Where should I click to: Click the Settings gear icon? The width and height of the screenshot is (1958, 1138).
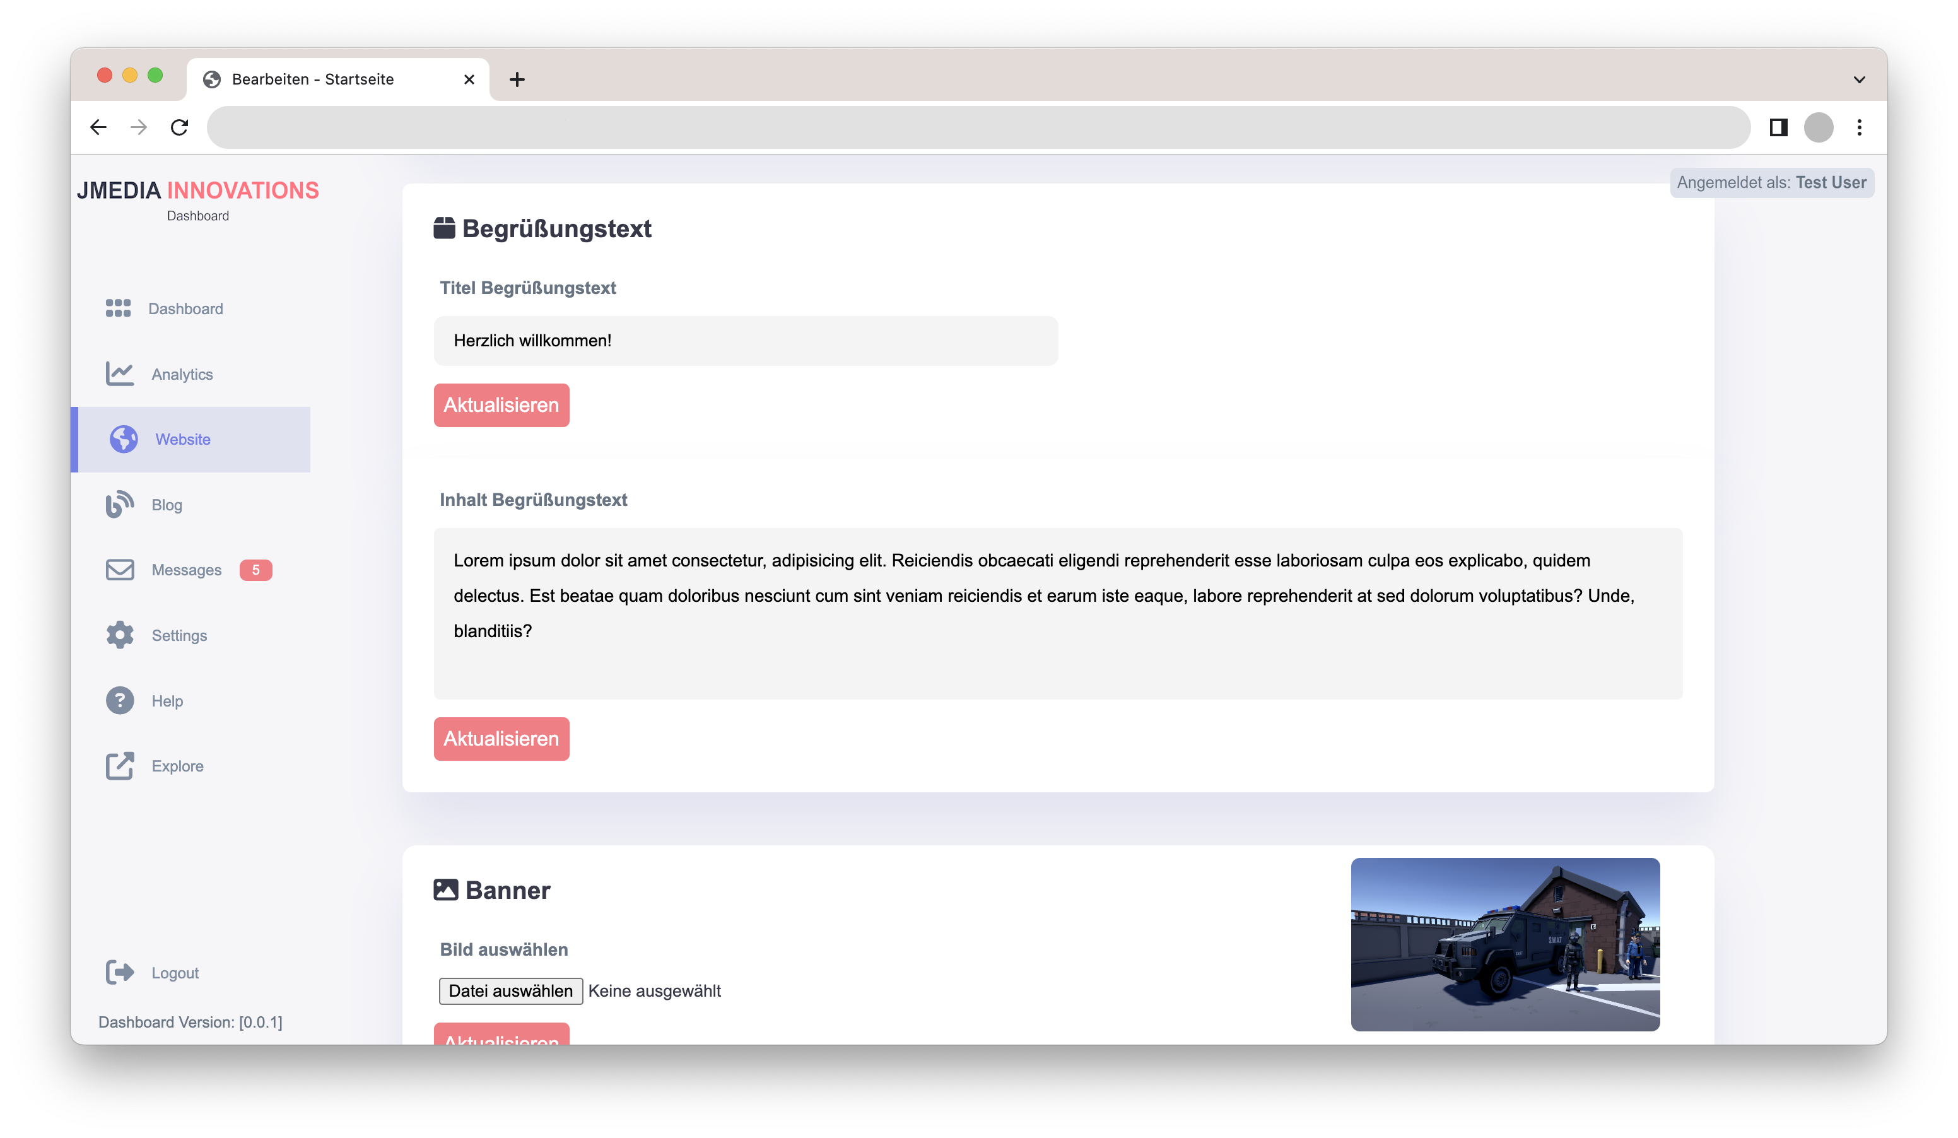tap(118, 635)
